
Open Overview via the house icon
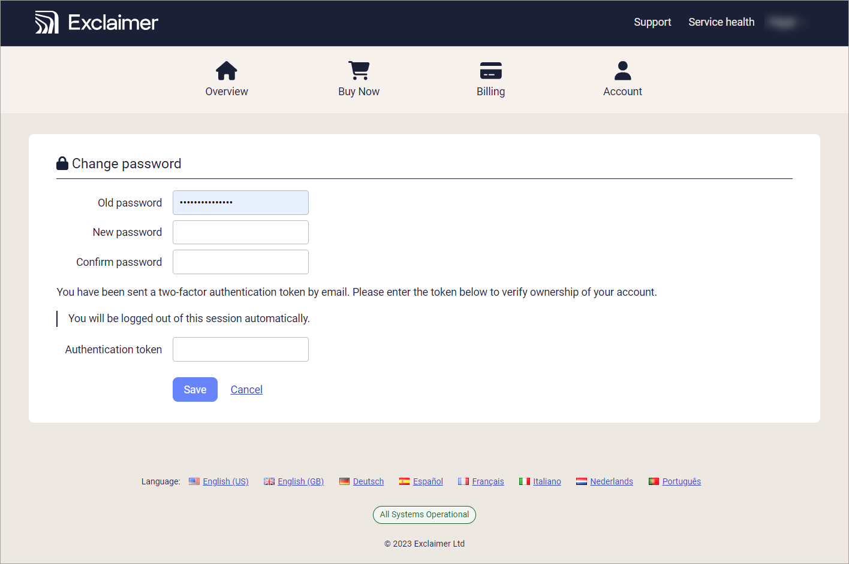click(x=227, y=71)
